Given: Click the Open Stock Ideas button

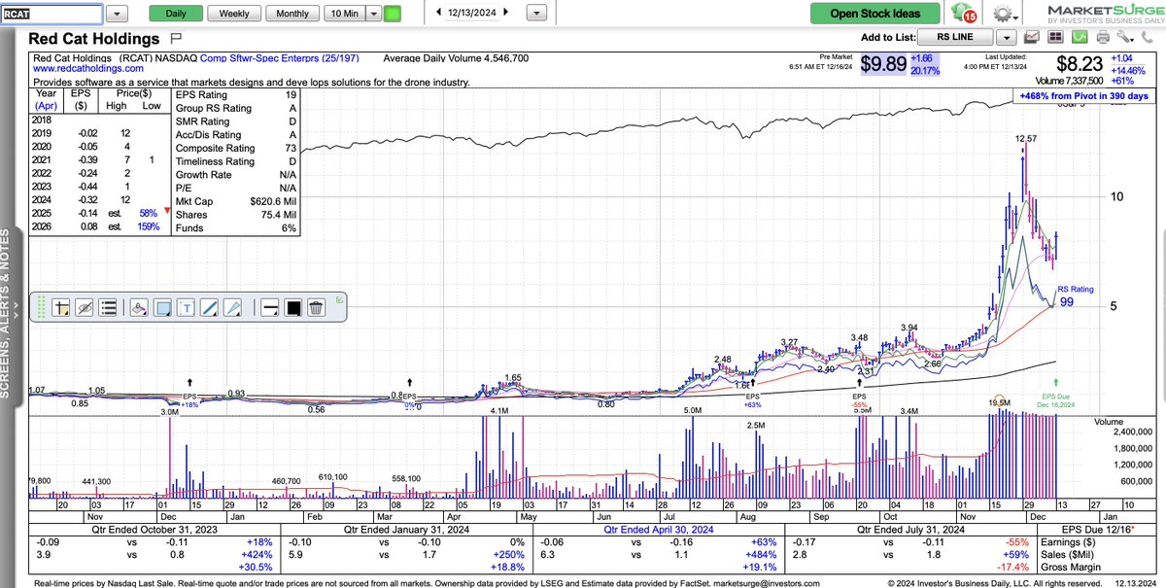Looking at the screenshot, I should 876,15.
